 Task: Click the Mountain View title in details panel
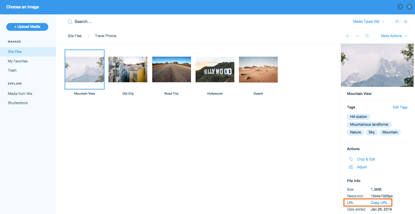click(x=359, y=94)
